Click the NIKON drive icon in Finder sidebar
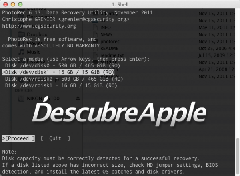Image resolution: width=240 pixels, height=176 pixels. (x=21, y=99)
